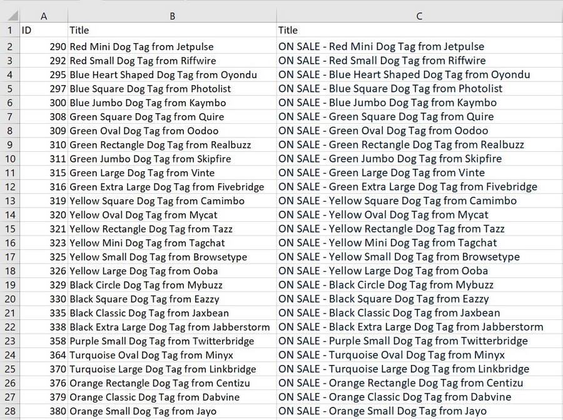Image resolution: width=563 pixels, height=420 pixels.
Task: Click the cell containing ID 290
Action: tap(44, 46)
